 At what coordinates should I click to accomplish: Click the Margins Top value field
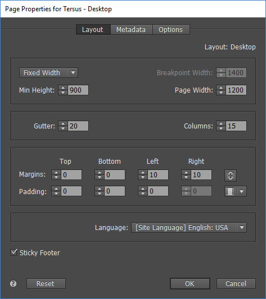(71, 174)
